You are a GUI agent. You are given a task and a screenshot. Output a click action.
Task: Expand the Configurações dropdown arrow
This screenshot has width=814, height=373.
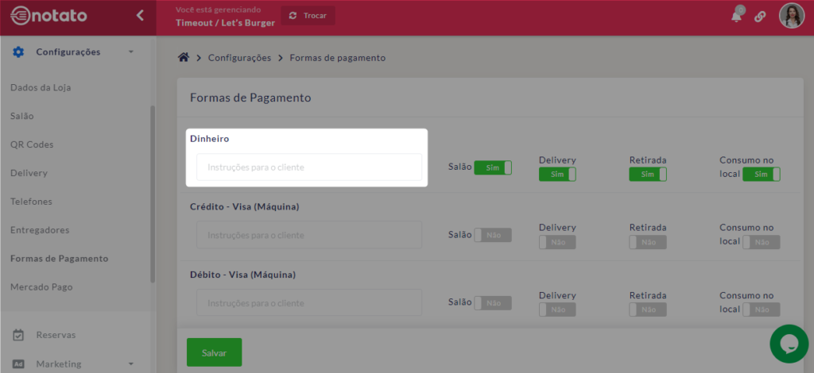pyautogui.click(x=130, y=52)
